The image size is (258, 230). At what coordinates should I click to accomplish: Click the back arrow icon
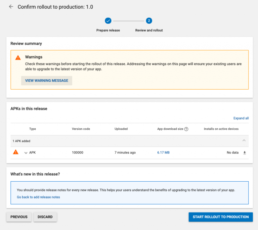pos(11,7)
